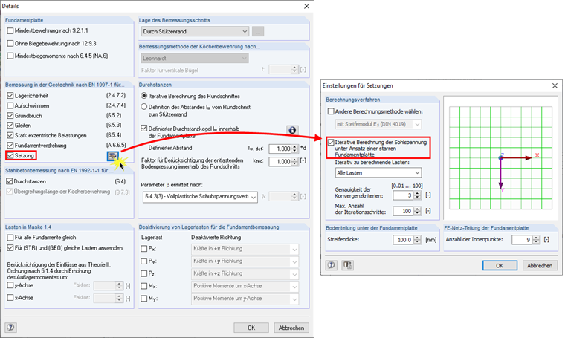This screenshot has height=338, width=565.
Task: Uncheck Lagesicherheit checkbox
Action: coord(10,96)
